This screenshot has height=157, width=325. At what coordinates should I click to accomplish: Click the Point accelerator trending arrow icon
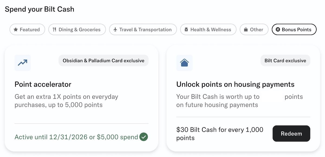coord(22,63)
